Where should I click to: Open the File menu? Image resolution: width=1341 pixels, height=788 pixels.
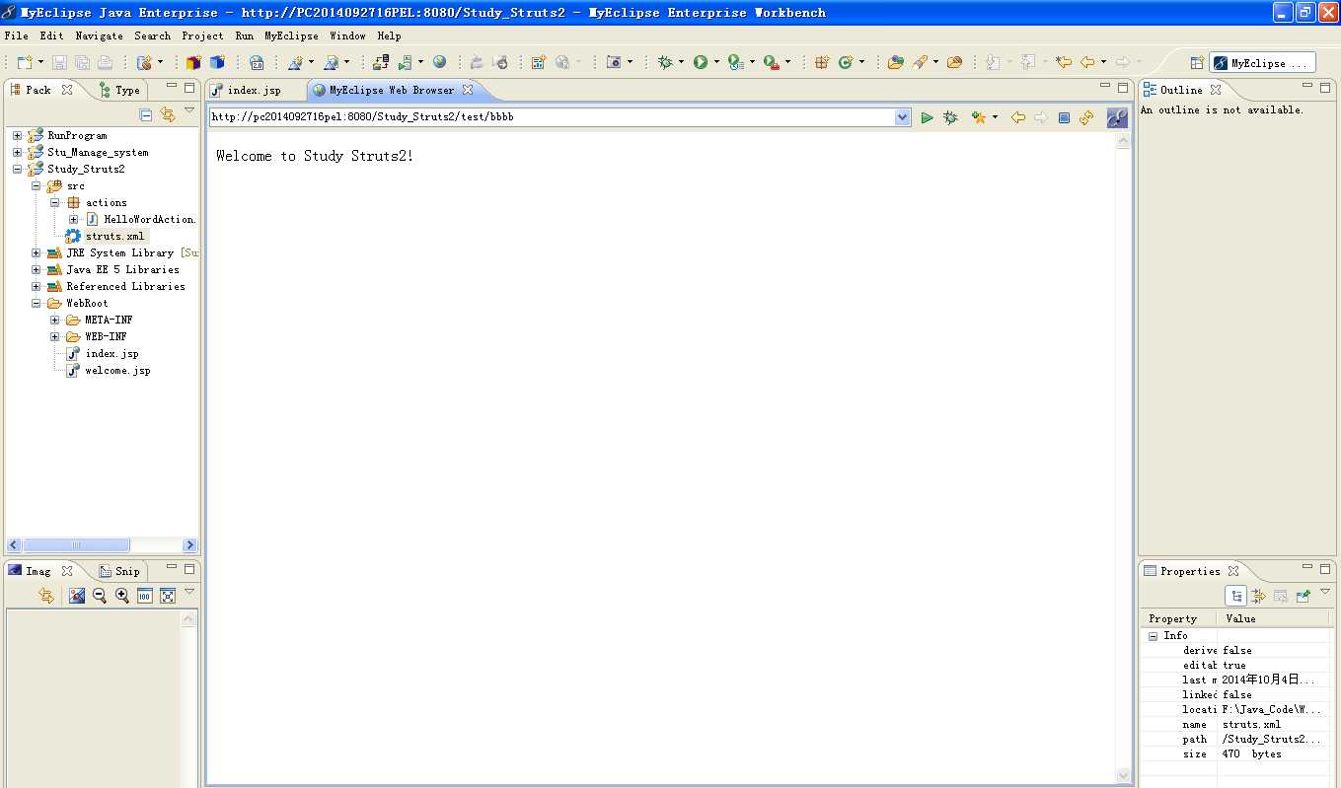point(17,36)
